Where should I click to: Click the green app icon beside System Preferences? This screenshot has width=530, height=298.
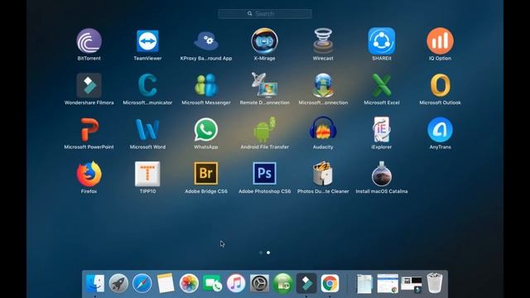283,283
